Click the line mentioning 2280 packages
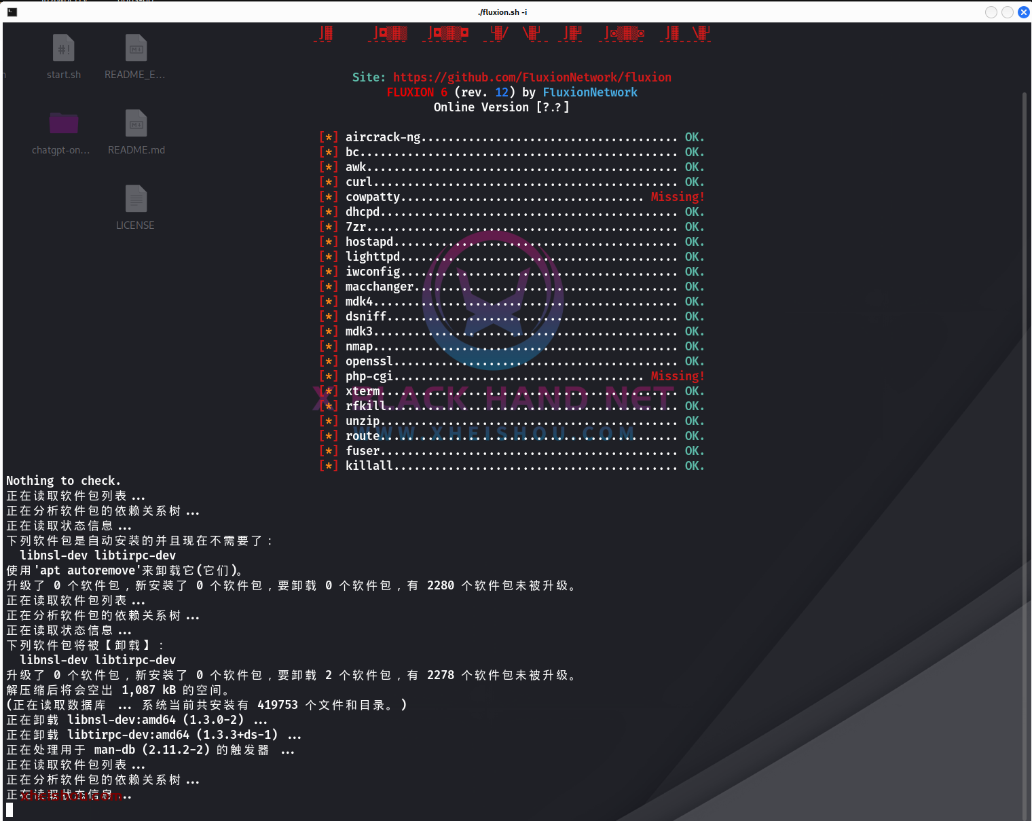The image size is (1032, 821). [291, 585]
